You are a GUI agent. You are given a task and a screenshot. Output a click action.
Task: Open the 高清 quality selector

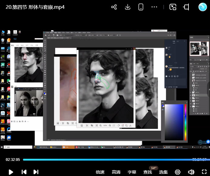[x=116, y=172]
